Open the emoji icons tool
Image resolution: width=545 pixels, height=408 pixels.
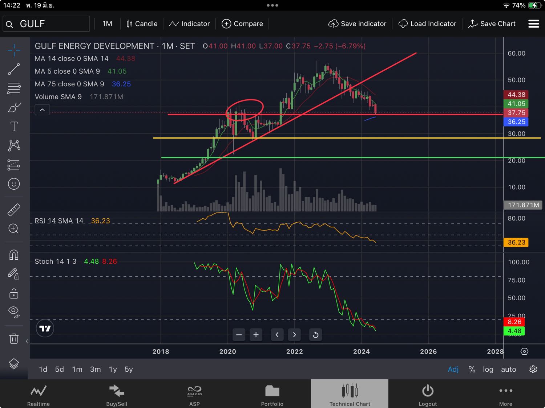coord(14,184)
